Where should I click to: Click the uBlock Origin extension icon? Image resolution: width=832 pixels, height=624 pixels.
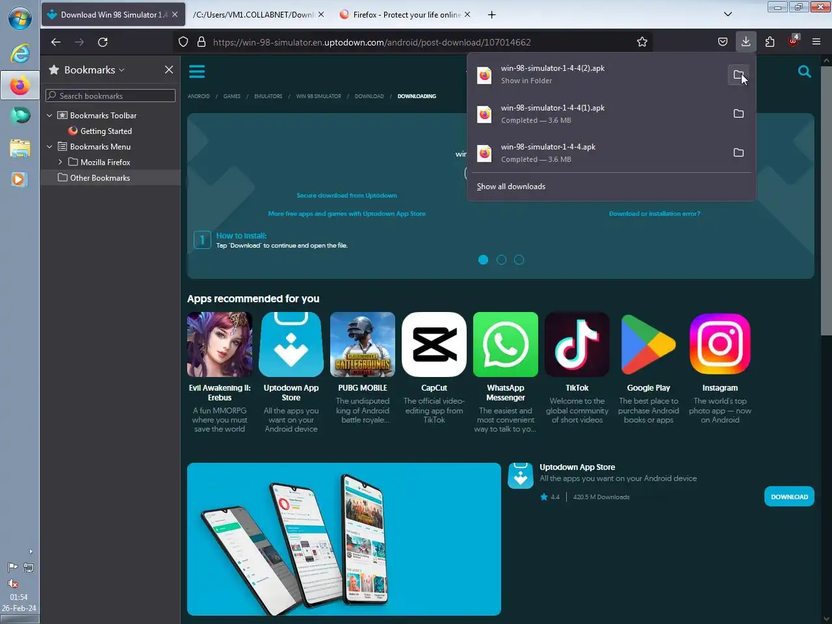[x=793, y=42]
